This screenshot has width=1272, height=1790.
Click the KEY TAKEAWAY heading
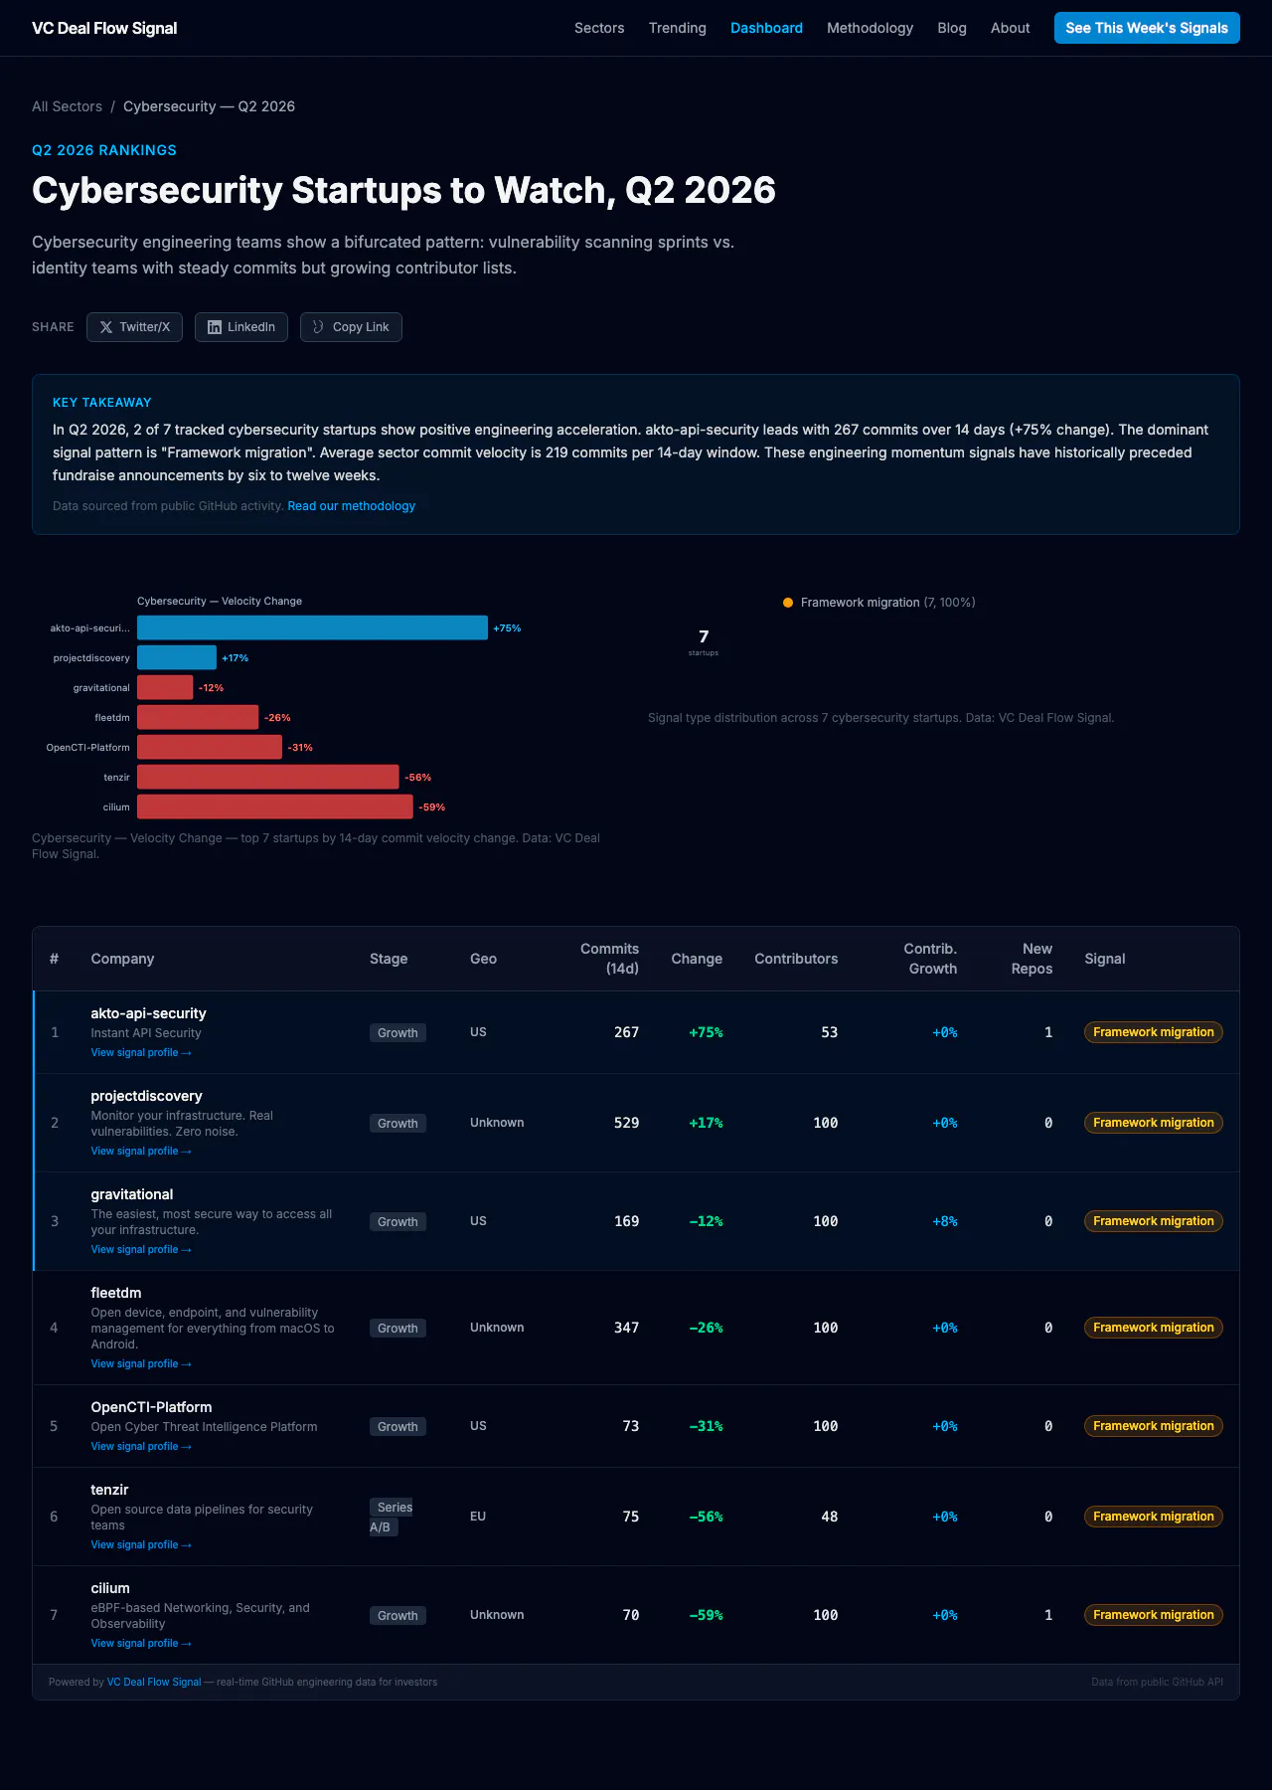pyautogui.click(x=102, y=403)
